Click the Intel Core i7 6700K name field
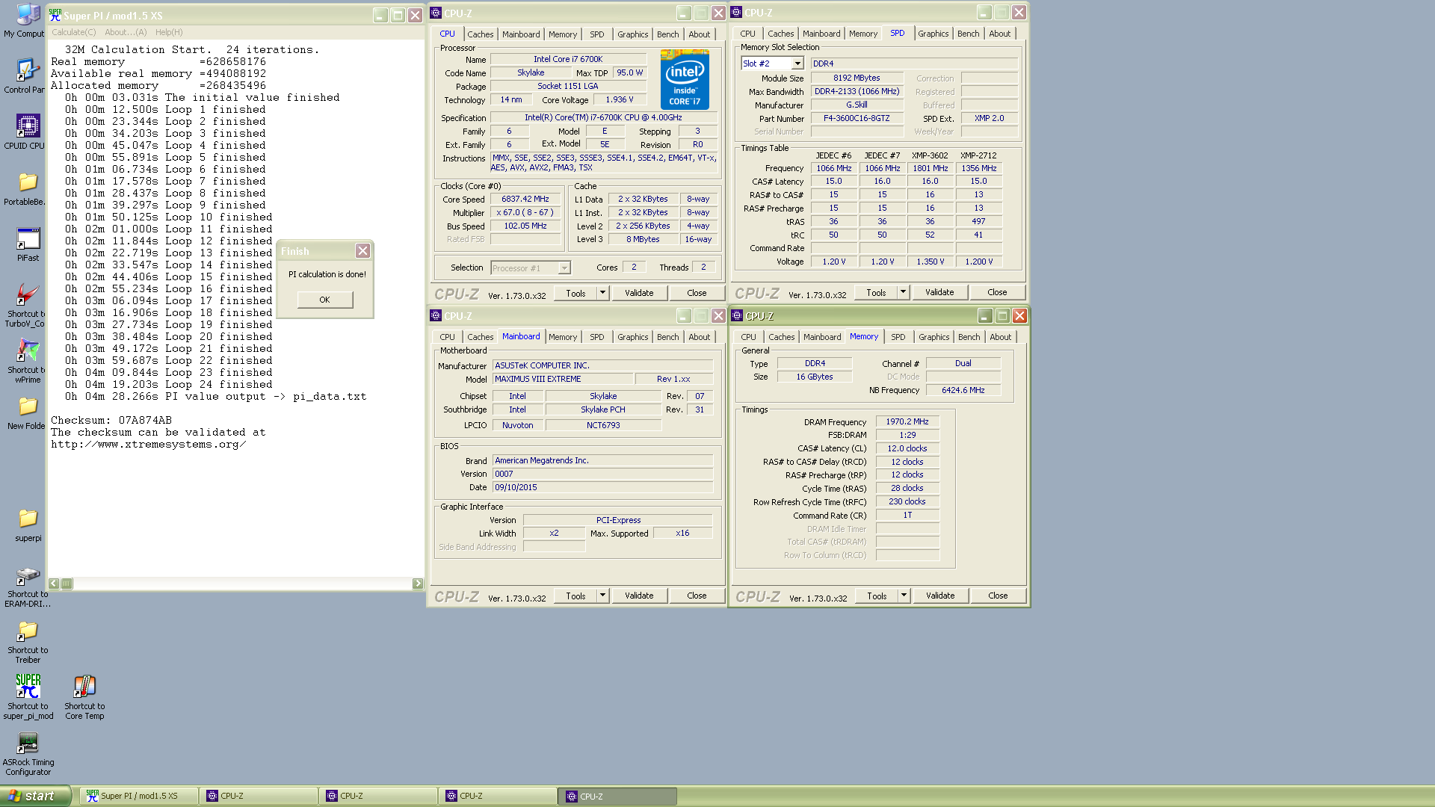This screenshot has height=807, width=1435. coord(568,59)
